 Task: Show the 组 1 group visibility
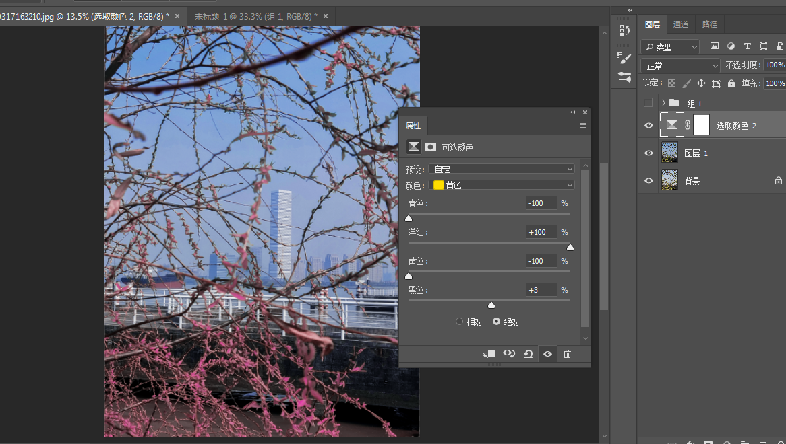click(648, 103)
